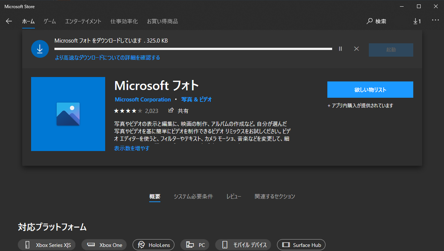Select the システム必要条件 section tab
Viewport: 444px width, 251px height.
coord(193,196)
